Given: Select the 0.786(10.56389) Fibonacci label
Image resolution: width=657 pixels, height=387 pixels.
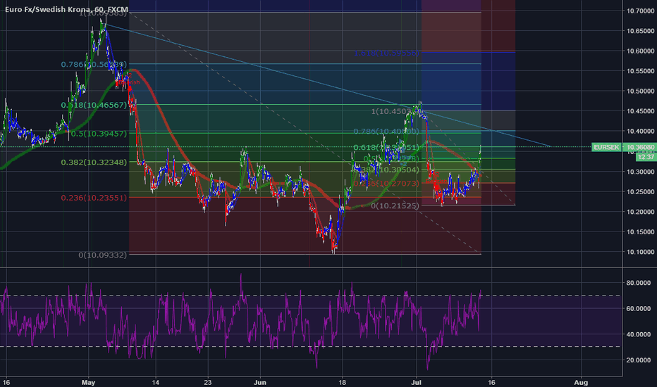Looking at the screenshot, I should point(94,64).
